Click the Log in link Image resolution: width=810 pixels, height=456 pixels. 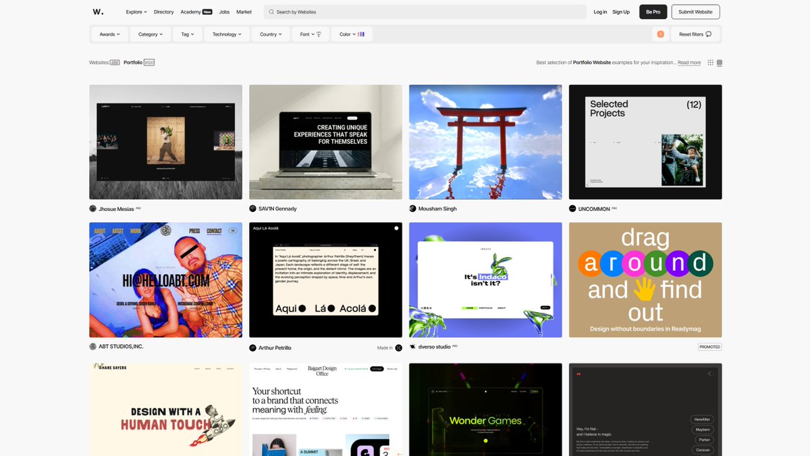[x=600, y=11]
